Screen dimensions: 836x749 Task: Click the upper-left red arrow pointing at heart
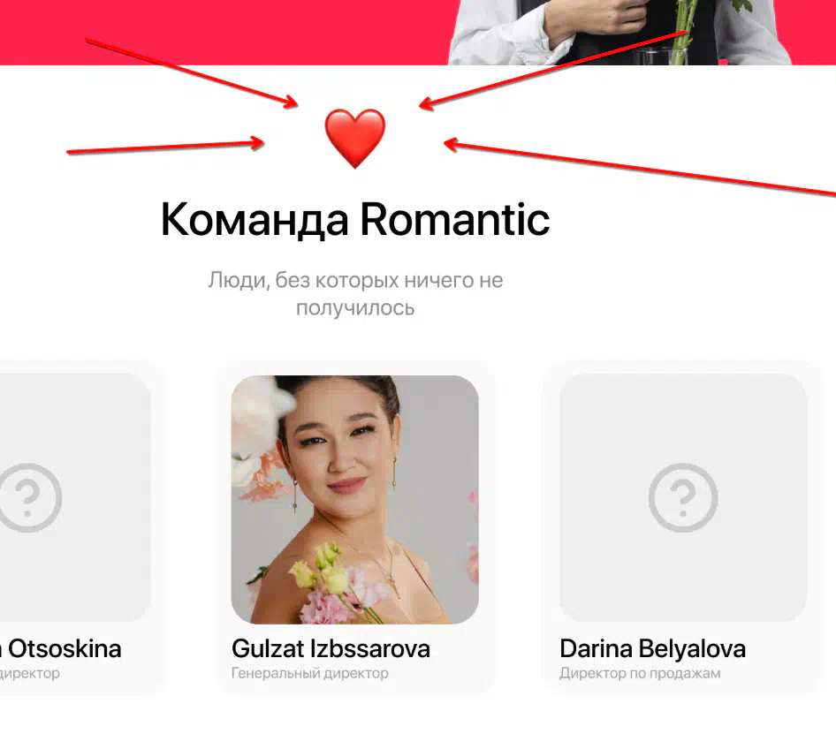click(x=192, y=73)
